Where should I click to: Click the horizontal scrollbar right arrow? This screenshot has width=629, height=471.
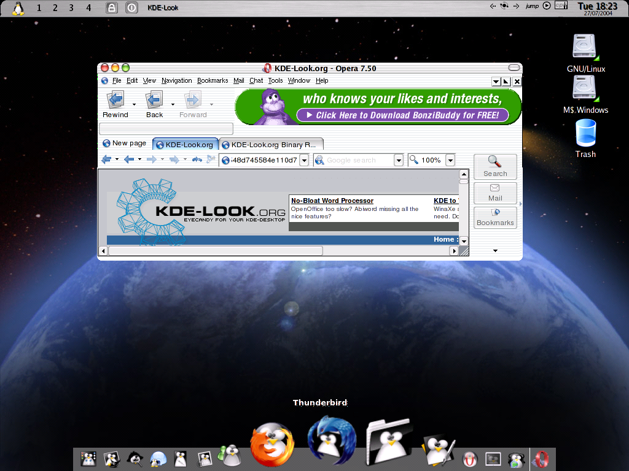tap(454, 251)
